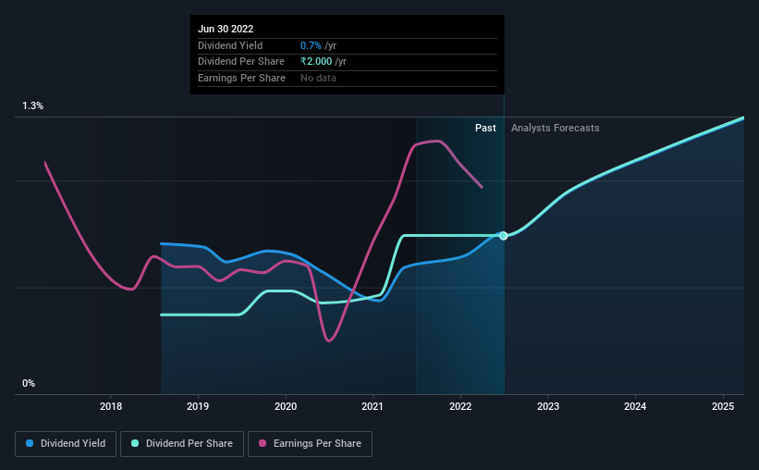Click the ₹2.000 dividend per share value
The width and height of the screenshot is (759, 470).
point(316,62)
